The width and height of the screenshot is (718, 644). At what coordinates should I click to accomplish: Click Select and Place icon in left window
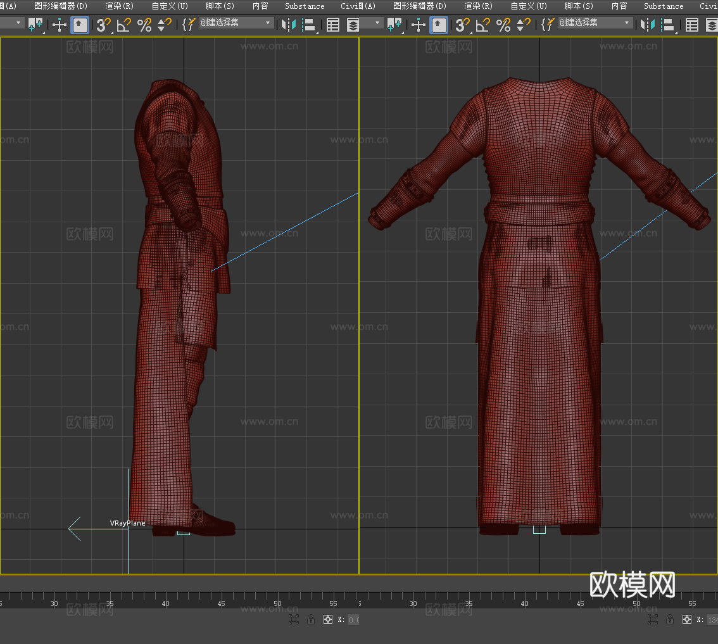tap(35, 25)
